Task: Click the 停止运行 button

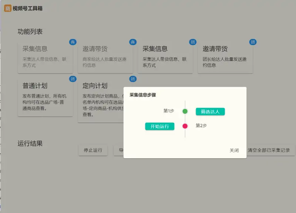Action: tap(92, 150)
